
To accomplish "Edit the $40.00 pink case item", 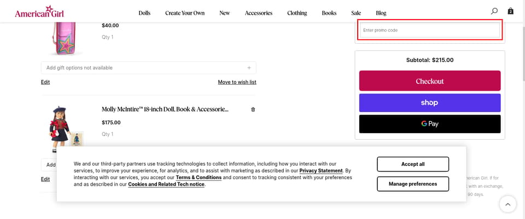I will [x=45, y=82].
